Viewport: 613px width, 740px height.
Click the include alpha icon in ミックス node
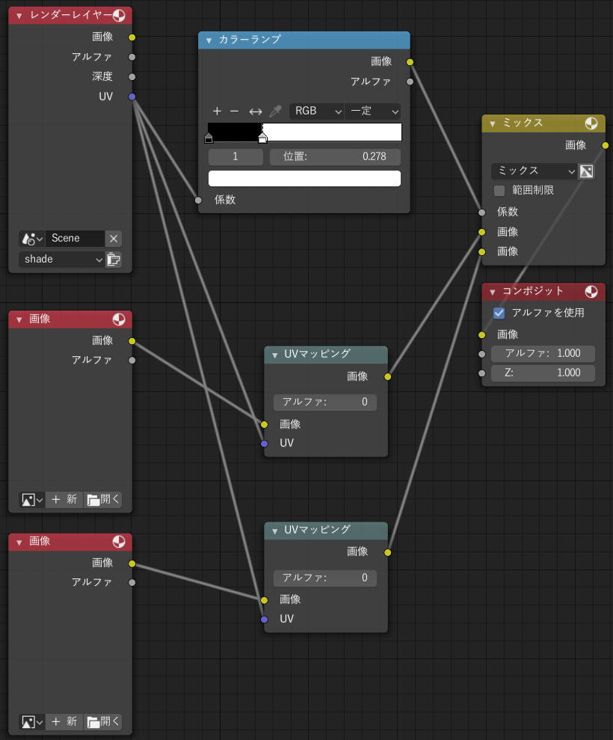pyautogui.click(x=587, y=171)
